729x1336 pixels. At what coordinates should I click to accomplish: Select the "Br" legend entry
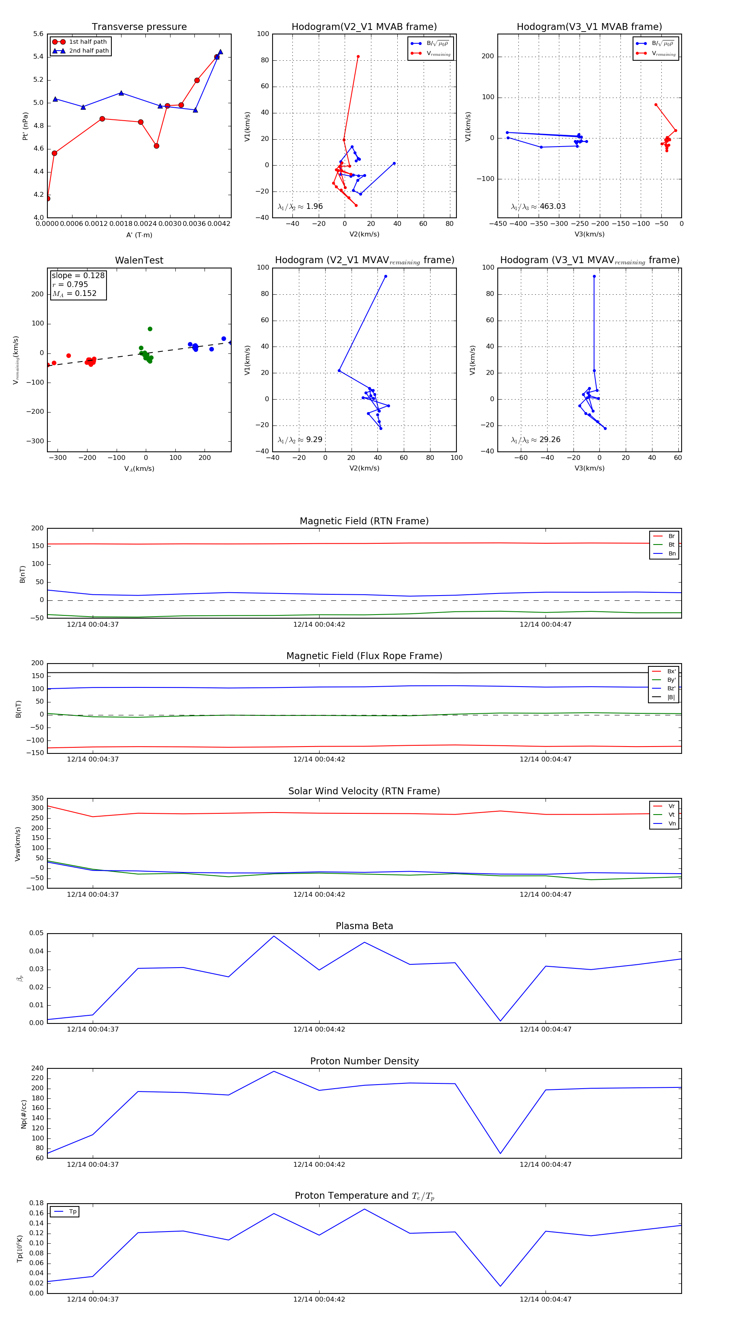(665, 536)
